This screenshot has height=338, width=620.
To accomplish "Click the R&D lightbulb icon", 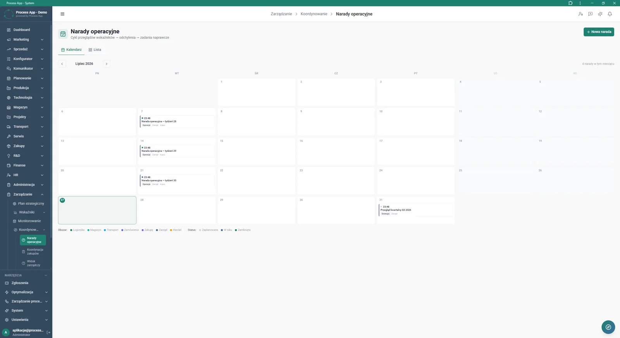I will click(9, 156).
